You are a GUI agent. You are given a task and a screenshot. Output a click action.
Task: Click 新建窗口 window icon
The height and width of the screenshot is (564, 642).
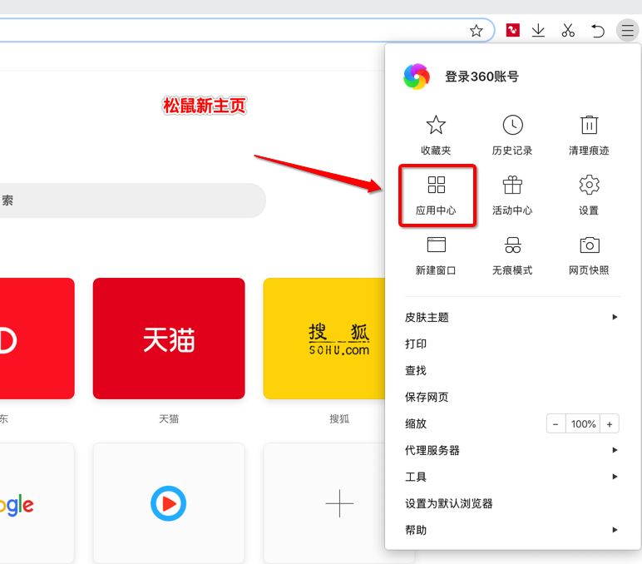click(436, 245)
